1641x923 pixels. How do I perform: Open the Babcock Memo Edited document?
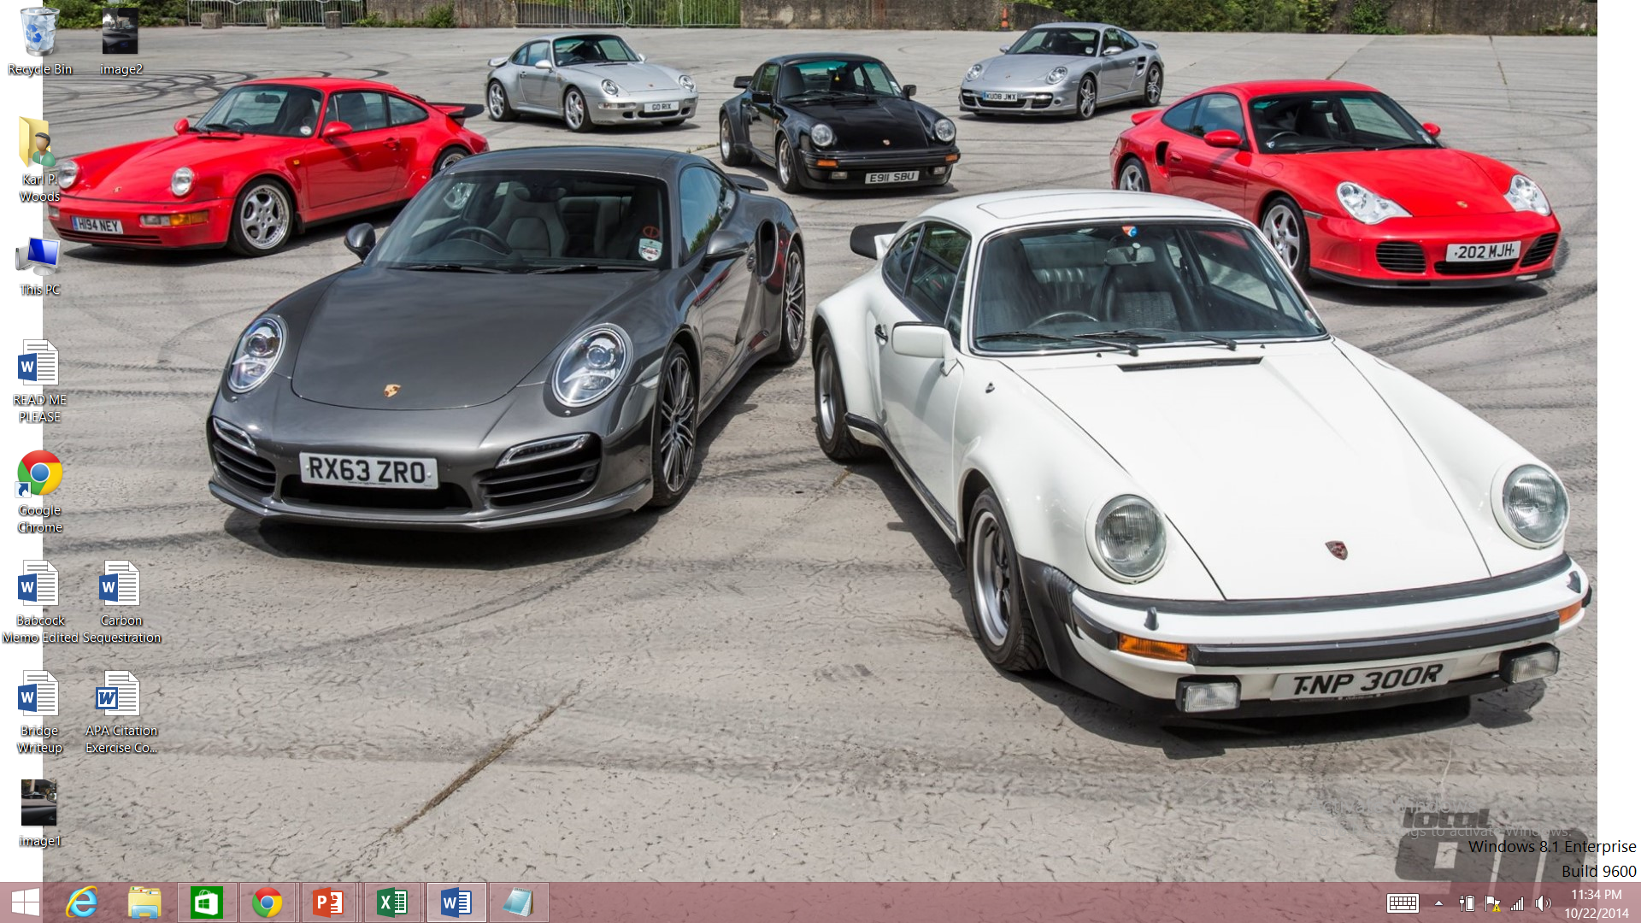[39, 602]
